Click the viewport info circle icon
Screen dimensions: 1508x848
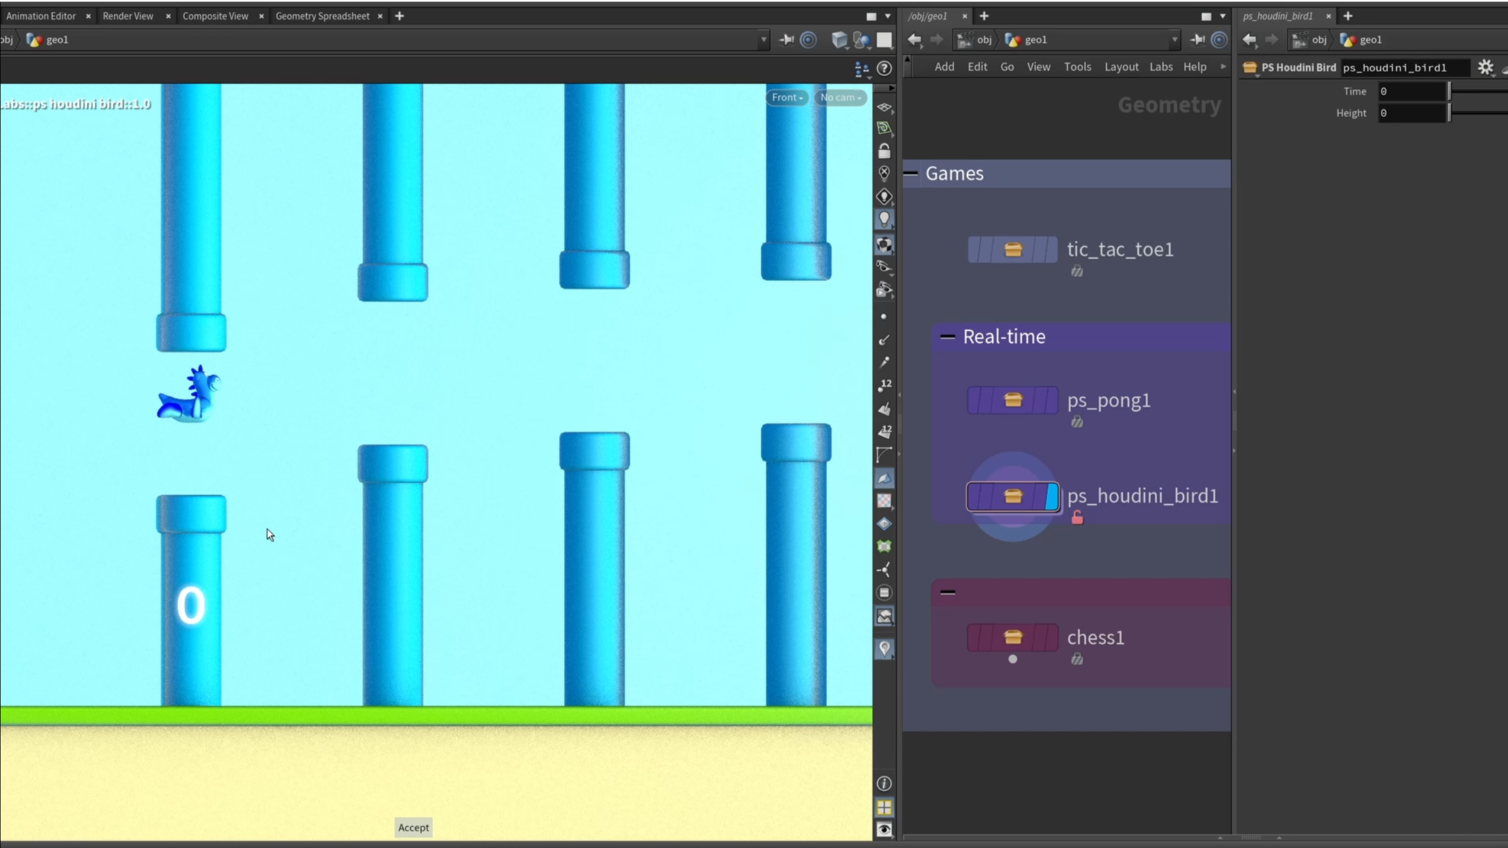click(x=884, y=783)
